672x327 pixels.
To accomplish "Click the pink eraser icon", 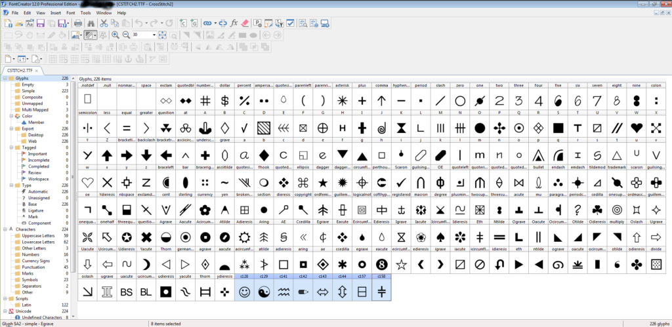I will (245, 23).
